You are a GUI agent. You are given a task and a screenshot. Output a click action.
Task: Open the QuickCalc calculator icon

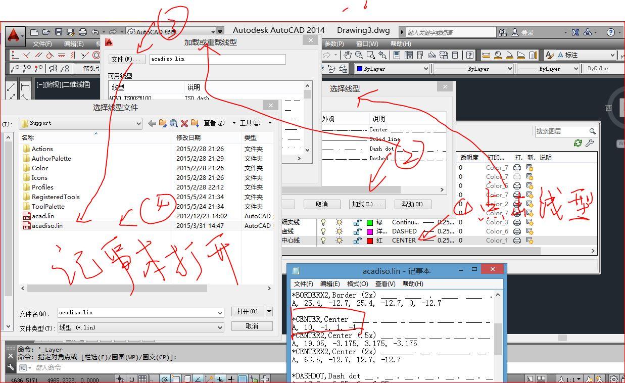pyautogui.click(x=455, y=55)
